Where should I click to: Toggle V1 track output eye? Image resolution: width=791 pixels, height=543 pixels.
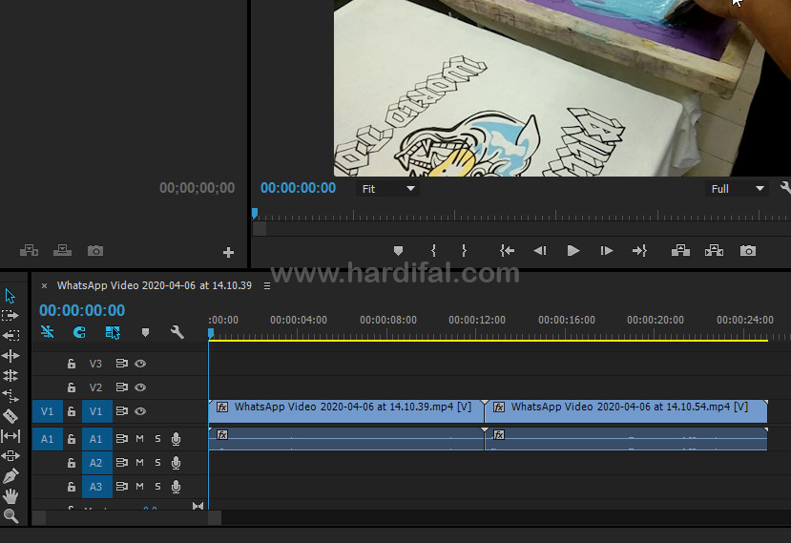140,411
